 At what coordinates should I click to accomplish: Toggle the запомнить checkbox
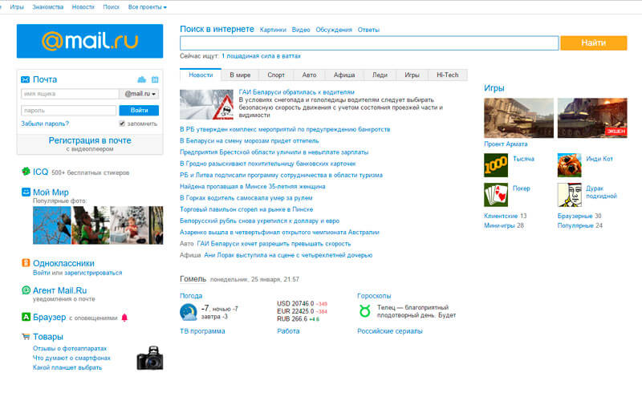[x=122, y=124]
